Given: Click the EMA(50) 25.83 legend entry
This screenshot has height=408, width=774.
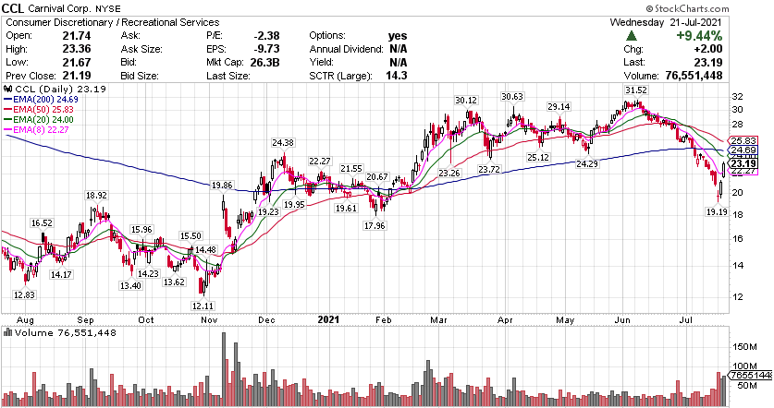Looking at the screenshot, I should (39, 110).
